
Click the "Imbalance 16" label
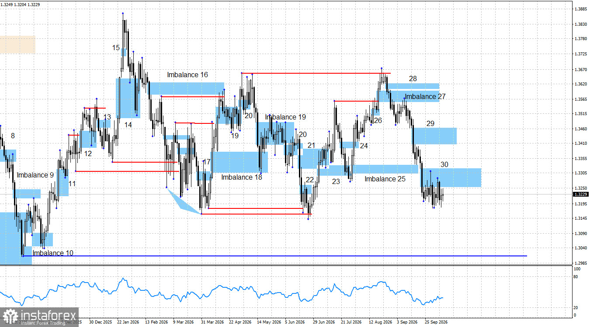pyautogui.click(x=187, y=75)
